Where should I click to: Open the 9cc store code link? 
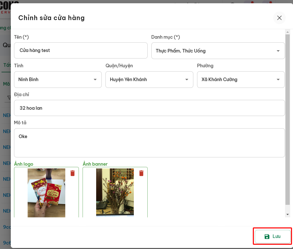click(x=7, y=227)
